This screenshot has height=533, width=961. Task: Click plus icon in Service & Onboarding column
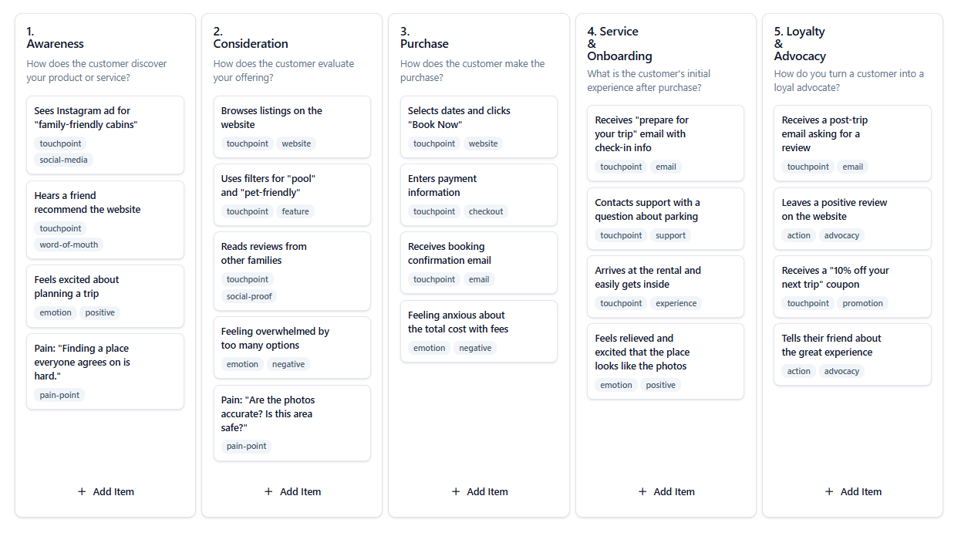pyautogui.click(x=642, y=491)
